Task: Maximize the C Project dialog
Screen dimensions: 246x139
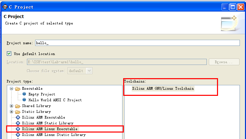Action: (x=233, y=7)
